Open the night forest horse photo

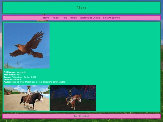click(73, 98)
